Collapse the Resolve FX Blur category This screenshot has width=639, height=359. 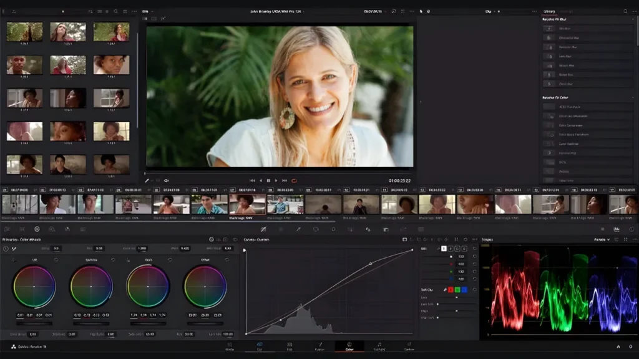(634, 19)
